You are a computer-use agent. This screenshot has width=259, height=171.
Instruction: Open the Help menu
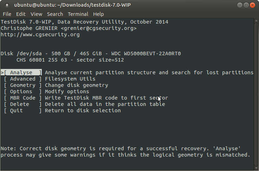[98, 14]
